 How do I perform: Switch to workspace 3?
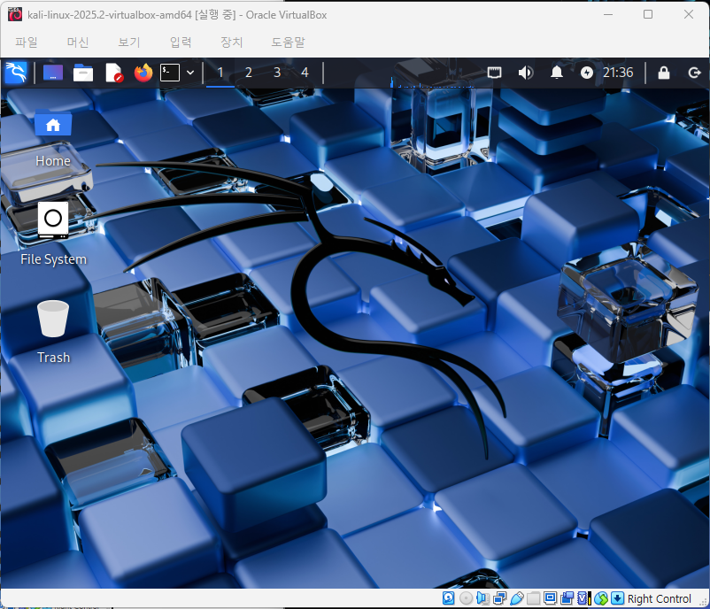277,73
